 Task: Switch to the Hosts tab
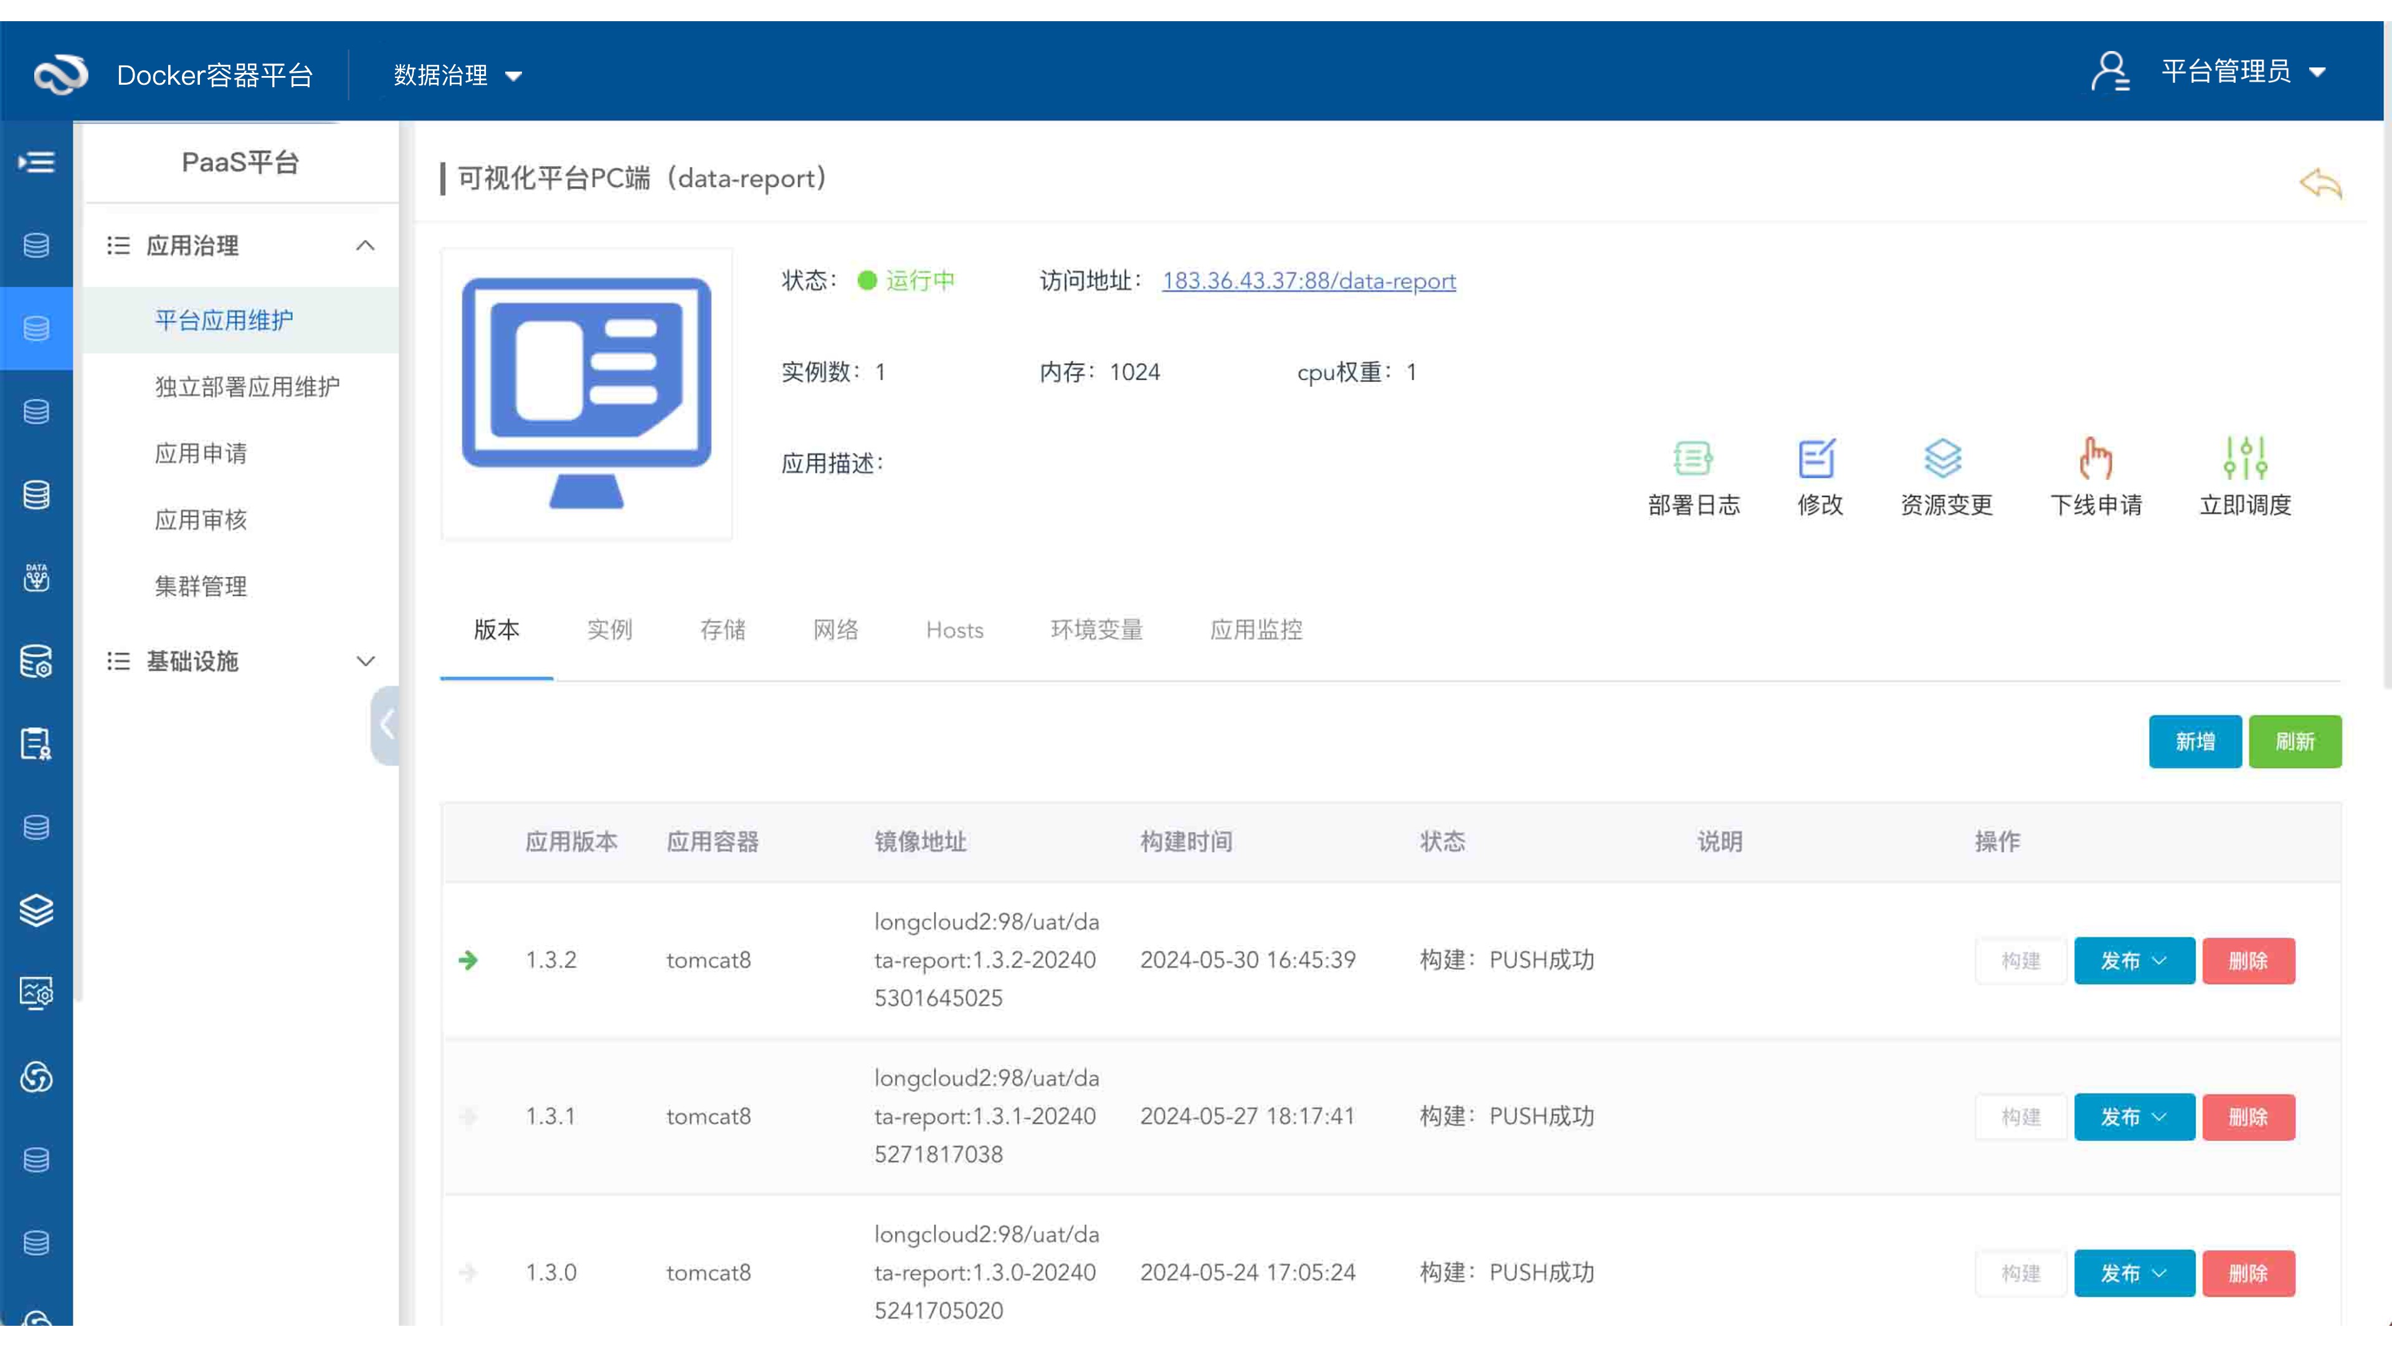(x=954, y=630)
